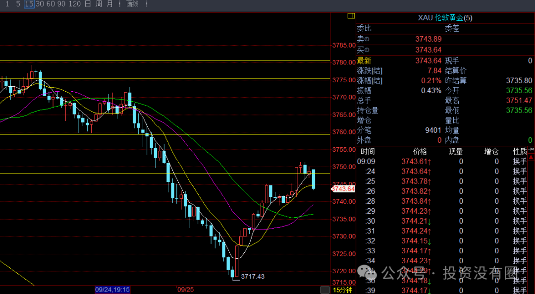Click the 振幅 value 0.43%
The image size is (535, 294).
click(x=431, y=91)
